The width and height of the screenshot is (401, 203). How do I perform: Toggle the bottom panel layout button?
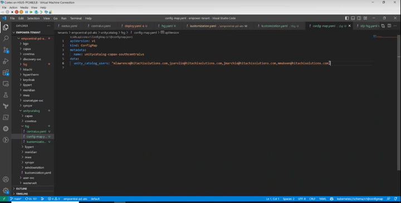[353, 18]
